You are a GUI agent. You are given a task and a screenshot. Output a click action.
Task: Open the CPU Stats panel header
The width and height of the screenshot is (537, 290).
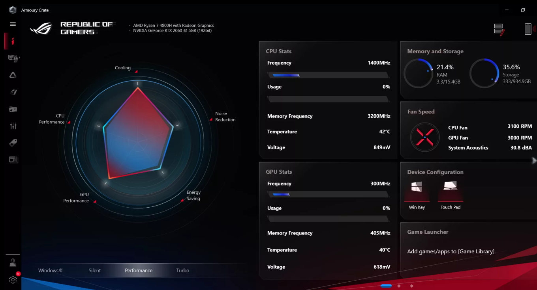coord(279,51)
